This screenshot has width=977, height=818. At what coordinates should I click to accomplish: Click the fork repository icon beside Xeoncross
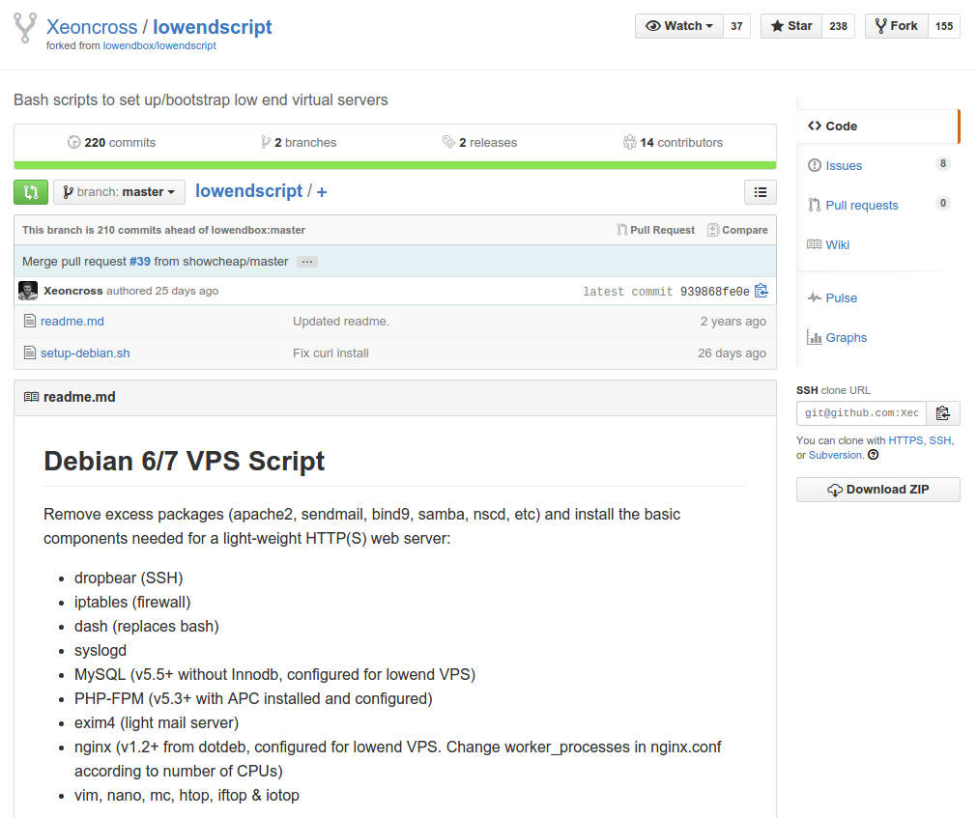coord(25,27)
